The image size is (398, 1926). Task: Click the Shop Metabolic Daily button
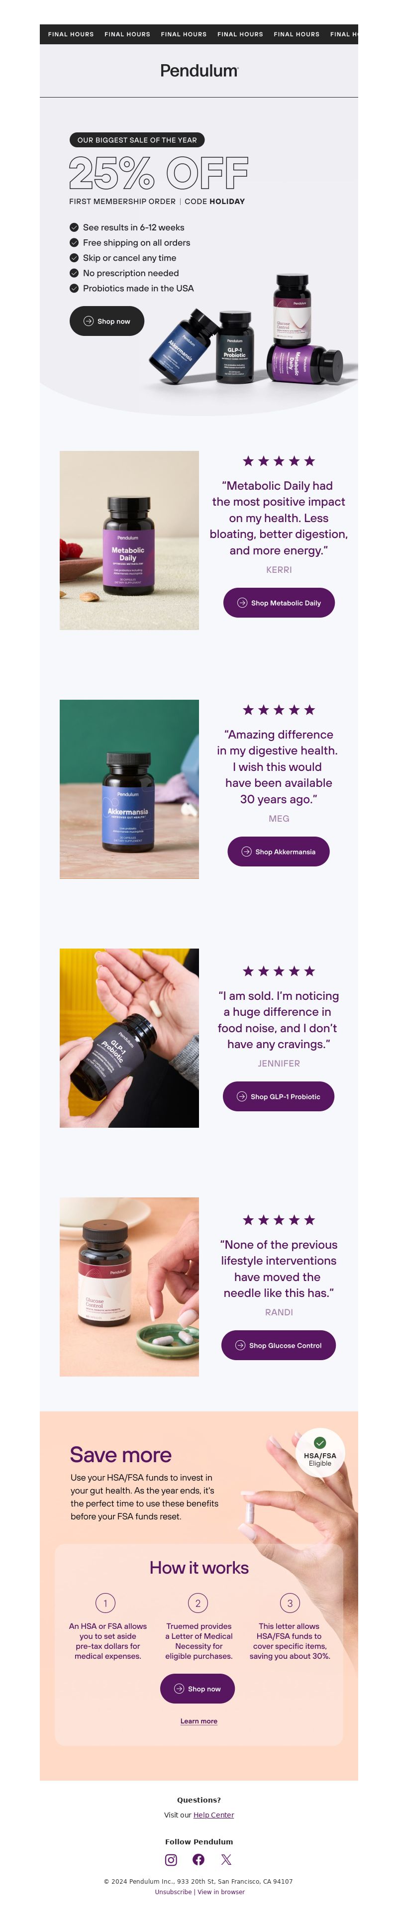click(x=279, y=603)
